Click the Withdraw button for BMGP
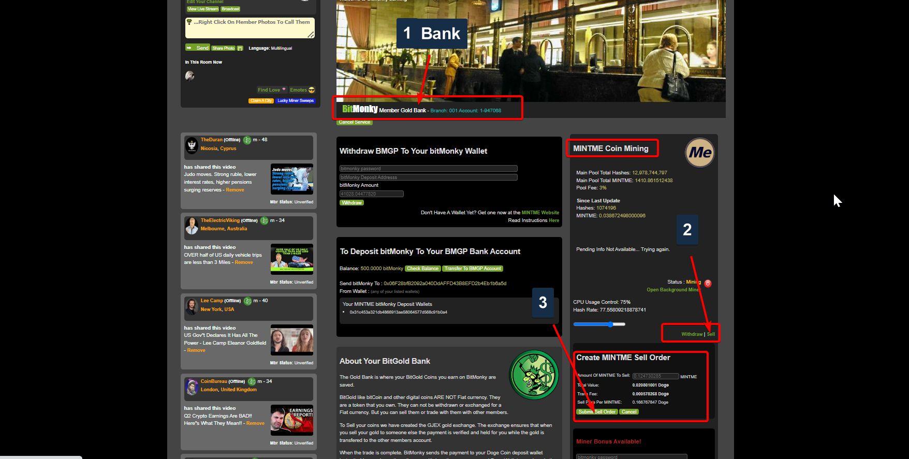 click(352, 203)
